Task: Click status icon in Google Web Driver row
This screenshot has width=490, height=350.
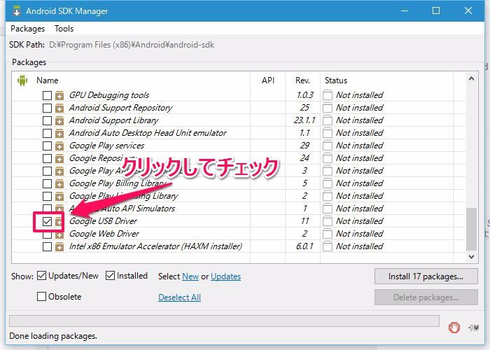Action: pyautogui.click(x=327, y=234)
